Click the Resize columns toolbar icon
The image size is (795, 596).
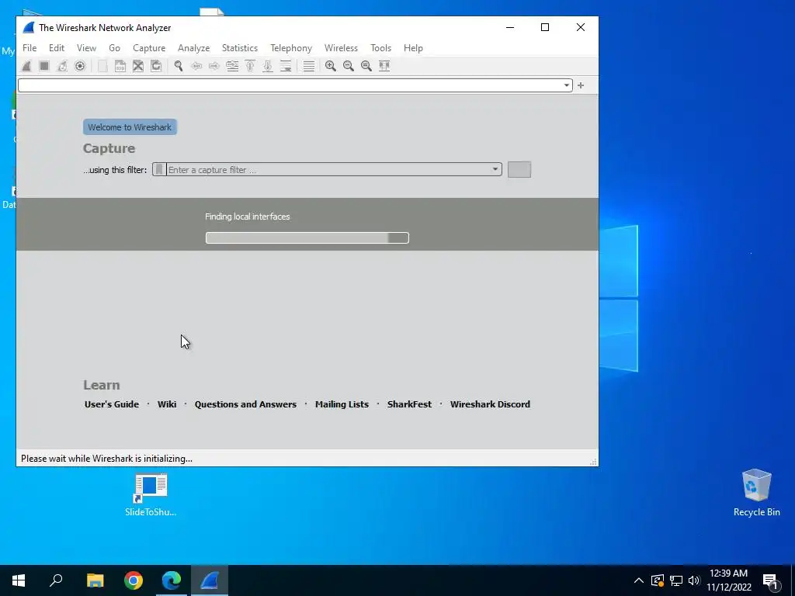pos(384,66)
